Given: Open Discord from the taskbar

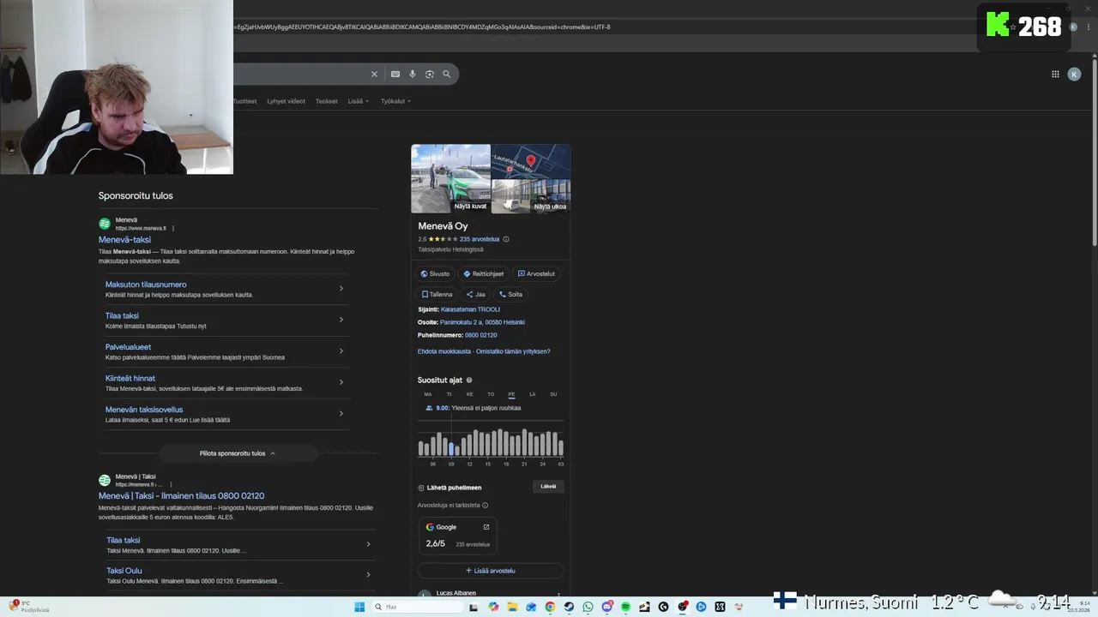Looking at the screenshot, I should tap(607, 607).
